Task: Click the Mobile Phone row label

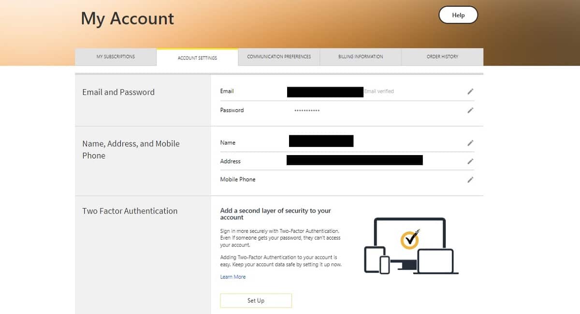Action: [x=238, y=180]
